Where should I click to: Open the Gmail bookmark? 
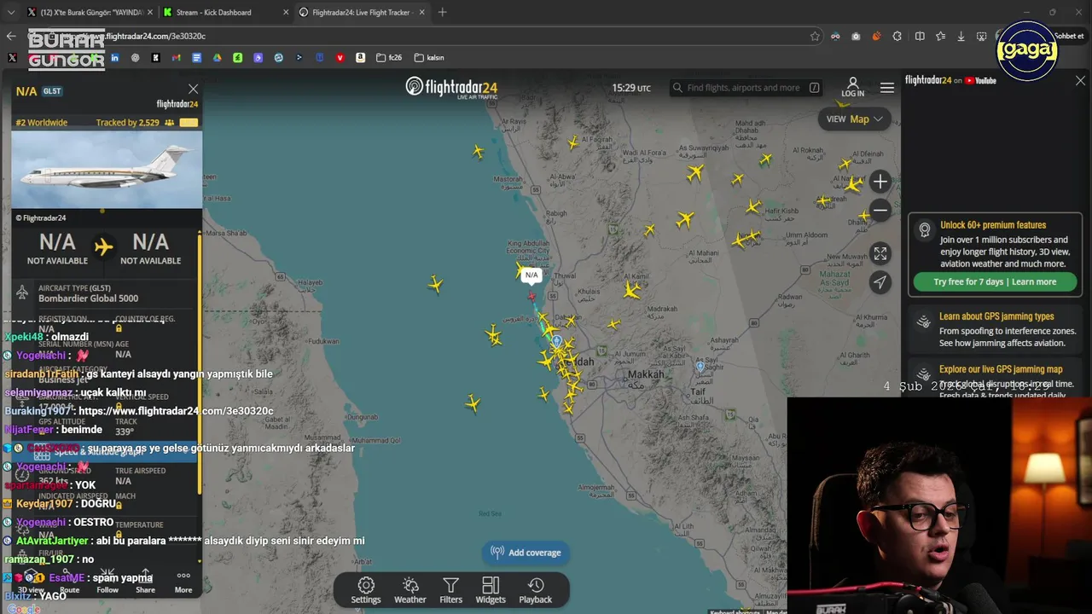(x=176, y=58)
